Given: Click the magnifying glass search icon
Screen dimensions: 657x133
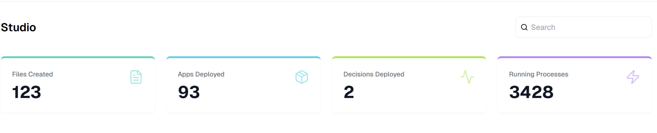Looking at the screenshot, I should click(x=524, y=27).
